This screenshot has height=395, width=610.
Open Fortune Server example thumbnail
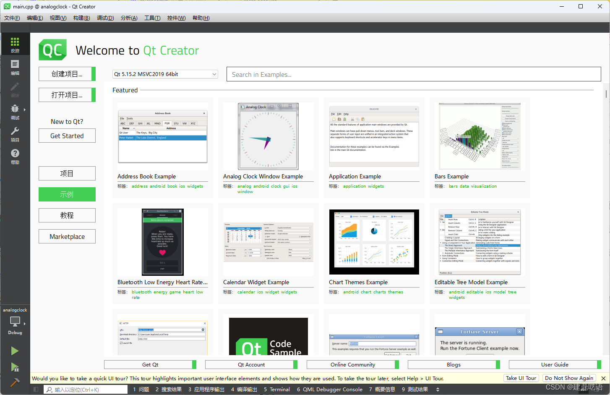(x=480, y=341)
